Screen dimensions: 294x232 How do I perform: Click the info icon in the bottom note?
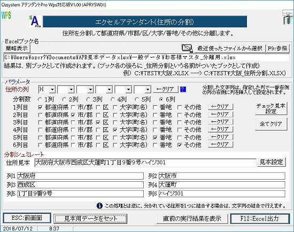click(99, 206)
